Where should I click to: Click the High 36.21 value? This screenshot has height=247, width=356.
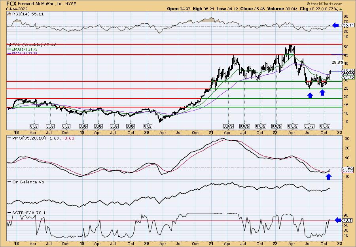203,9
